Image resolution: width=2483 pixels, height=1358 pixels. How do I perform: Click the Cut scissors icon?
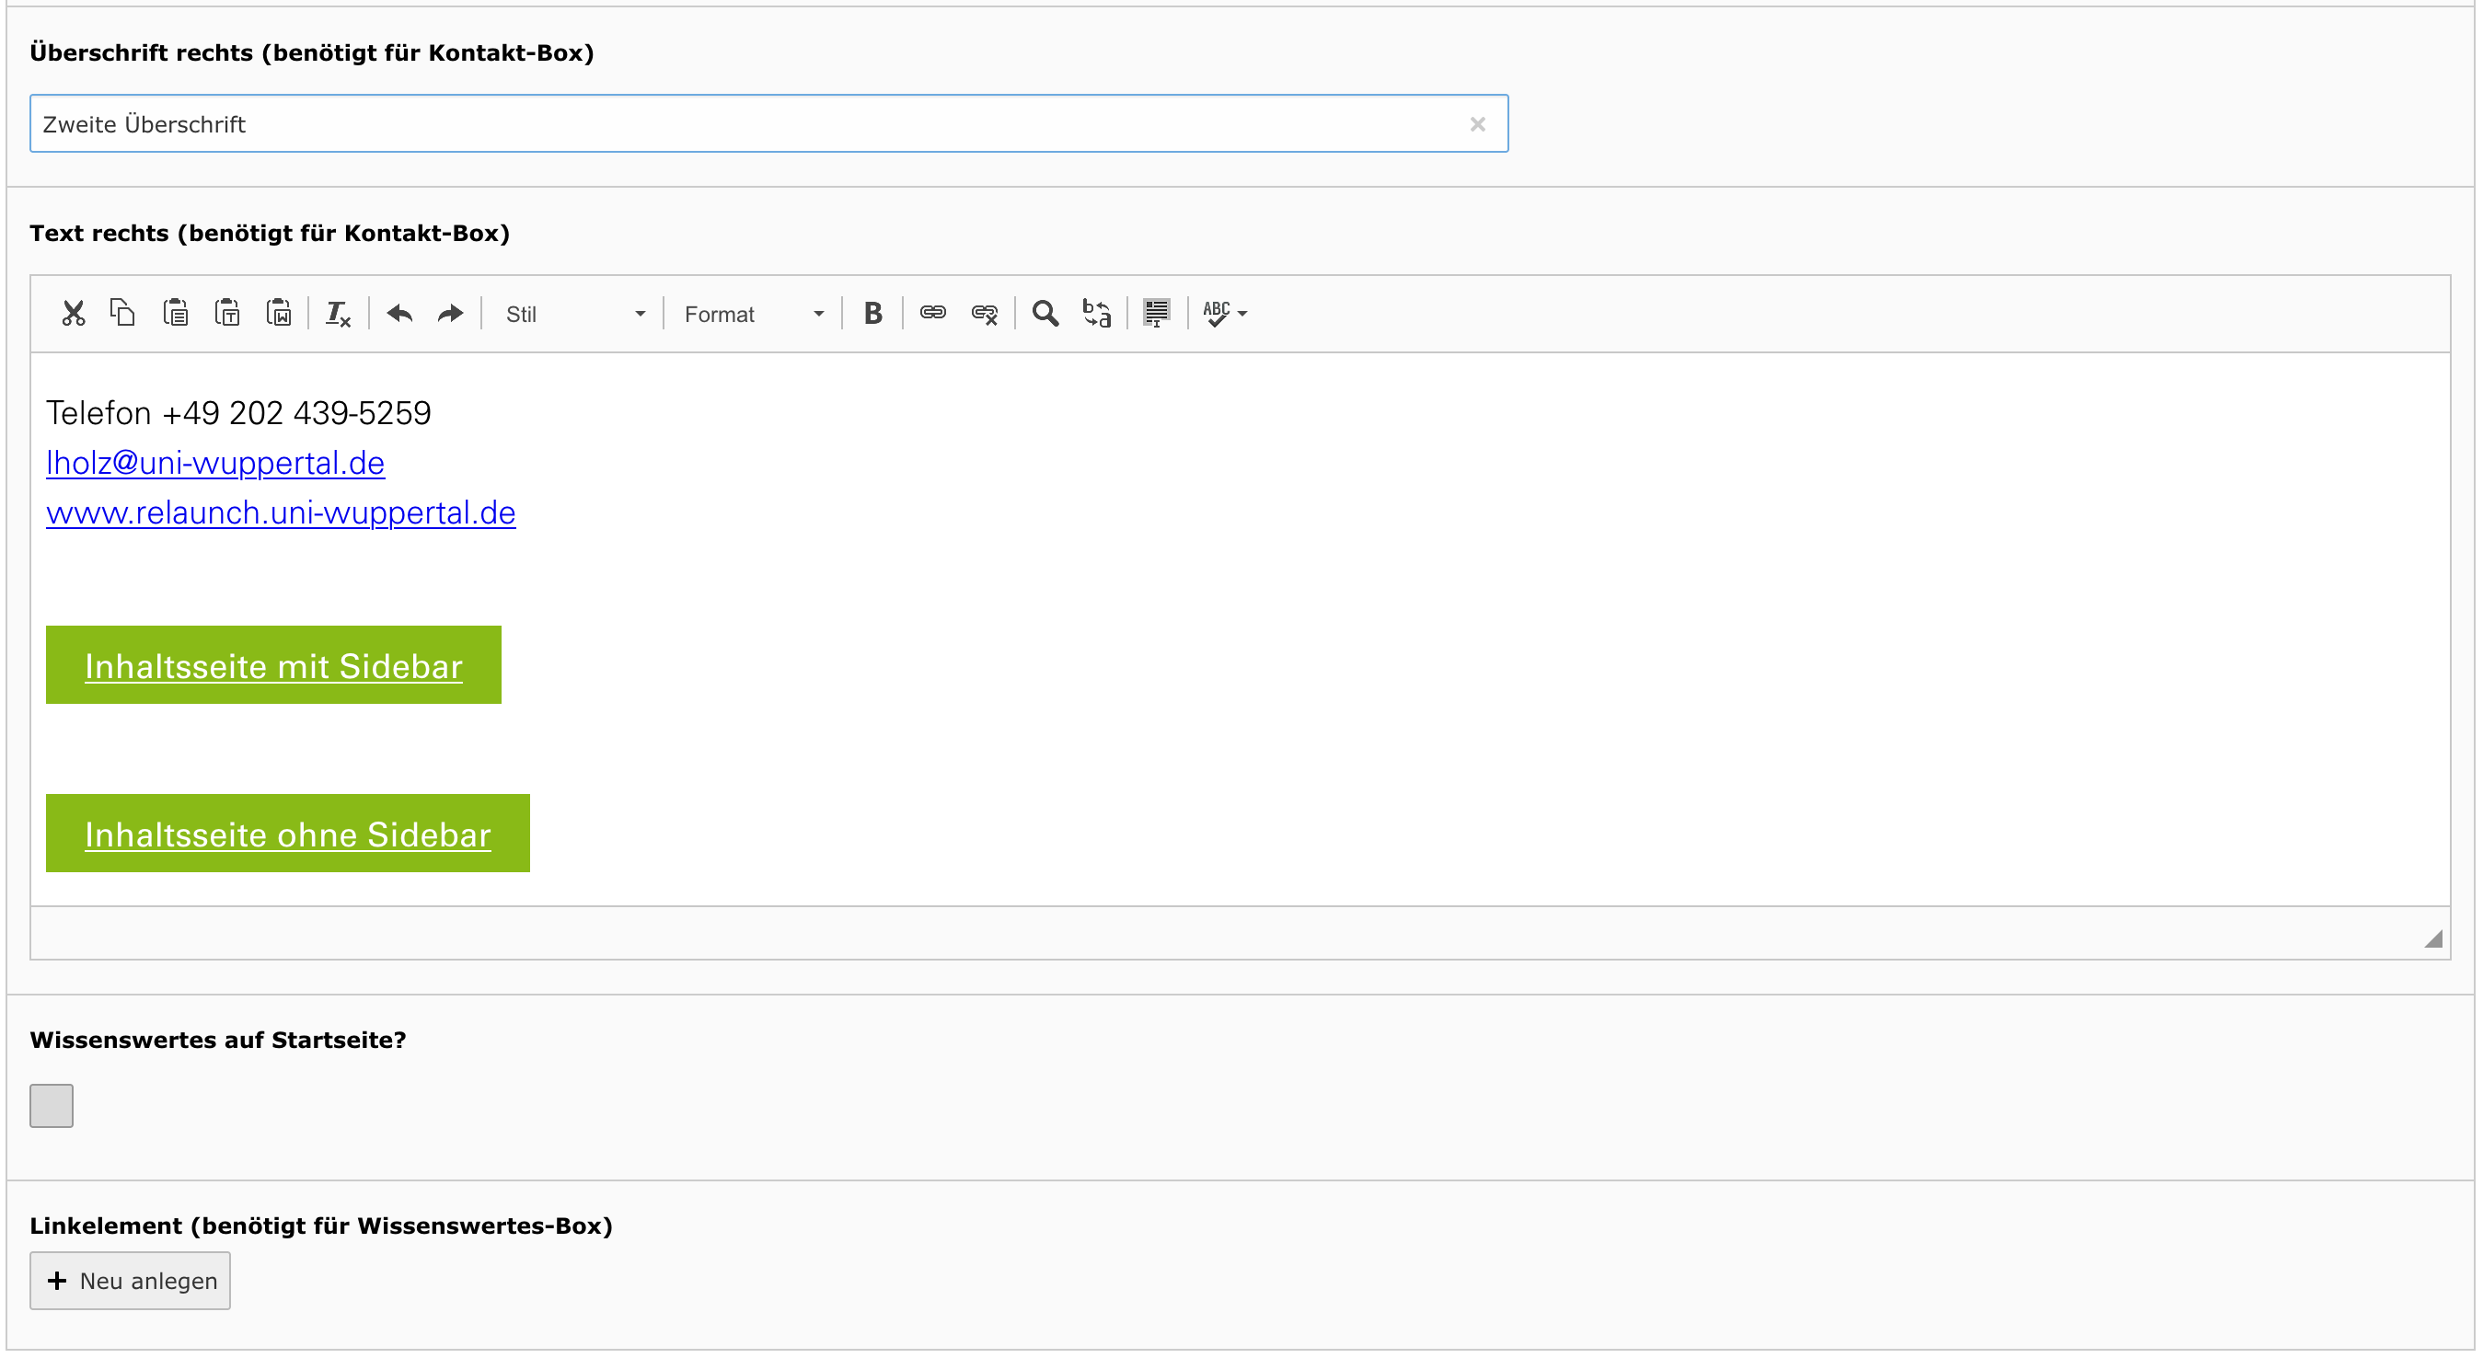click(74, 313)
